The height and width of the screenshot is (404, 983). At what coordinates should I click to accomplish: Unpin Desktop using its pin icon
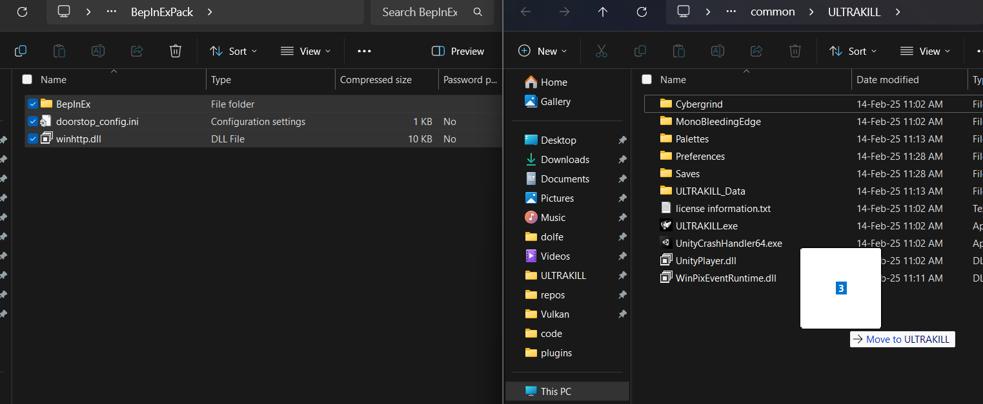622,140
